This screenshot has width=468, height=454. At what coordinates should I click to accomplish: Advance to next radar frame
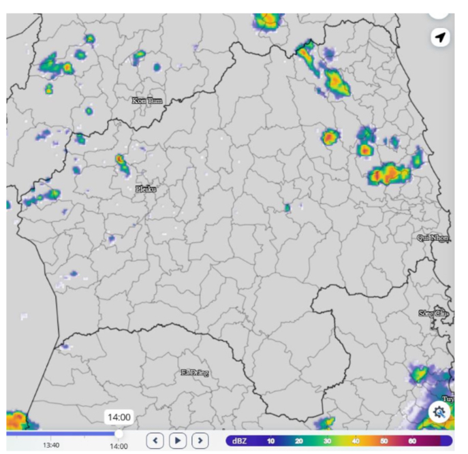click(x=200, y=440)
